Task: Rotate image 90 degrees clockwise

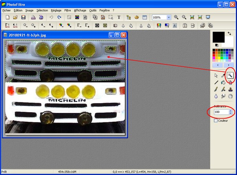Action: tap(211, 25)
